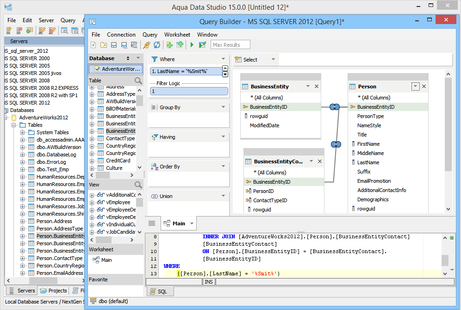Click table-with-green-dot icon in main toolbar
The width and height of the screenshot is (461, 310).
point(30,30)
